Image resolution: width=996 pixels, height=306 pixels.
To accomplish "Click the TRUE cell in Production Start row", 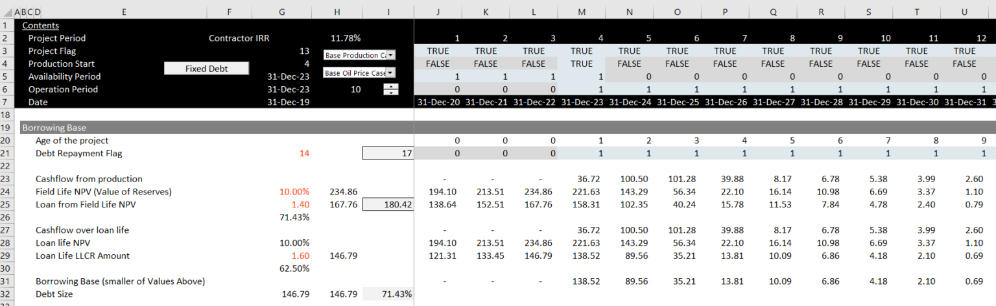I will click(581, 64).
